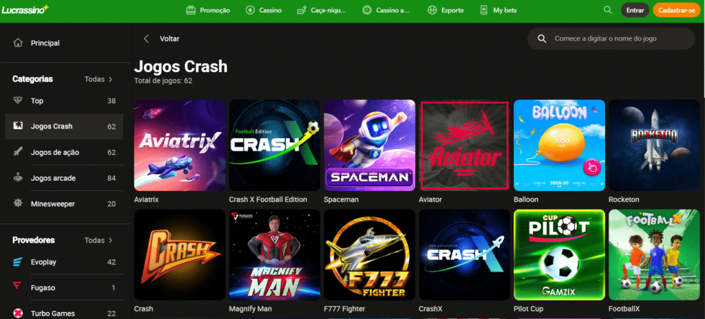Switch to the Esporte section
The height and width of the screenshot is (319, 705).
(x=445, y=10)
